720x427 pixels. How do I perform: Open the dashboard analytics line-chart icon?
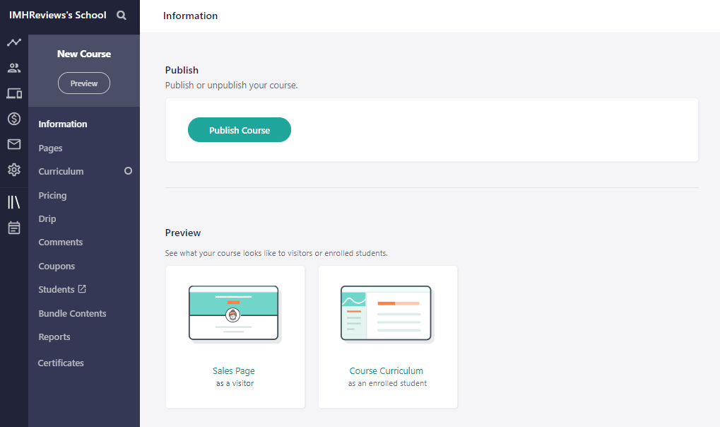coord(14,42)
